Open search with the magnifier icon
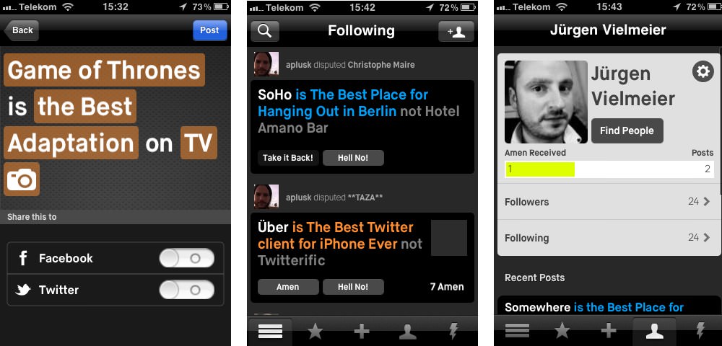 [265, 31]
